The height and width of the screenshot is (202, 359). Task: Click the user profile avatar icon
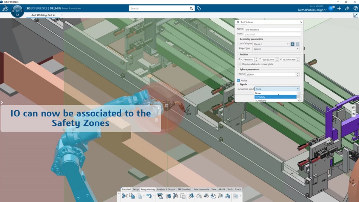tap(331, 8)
